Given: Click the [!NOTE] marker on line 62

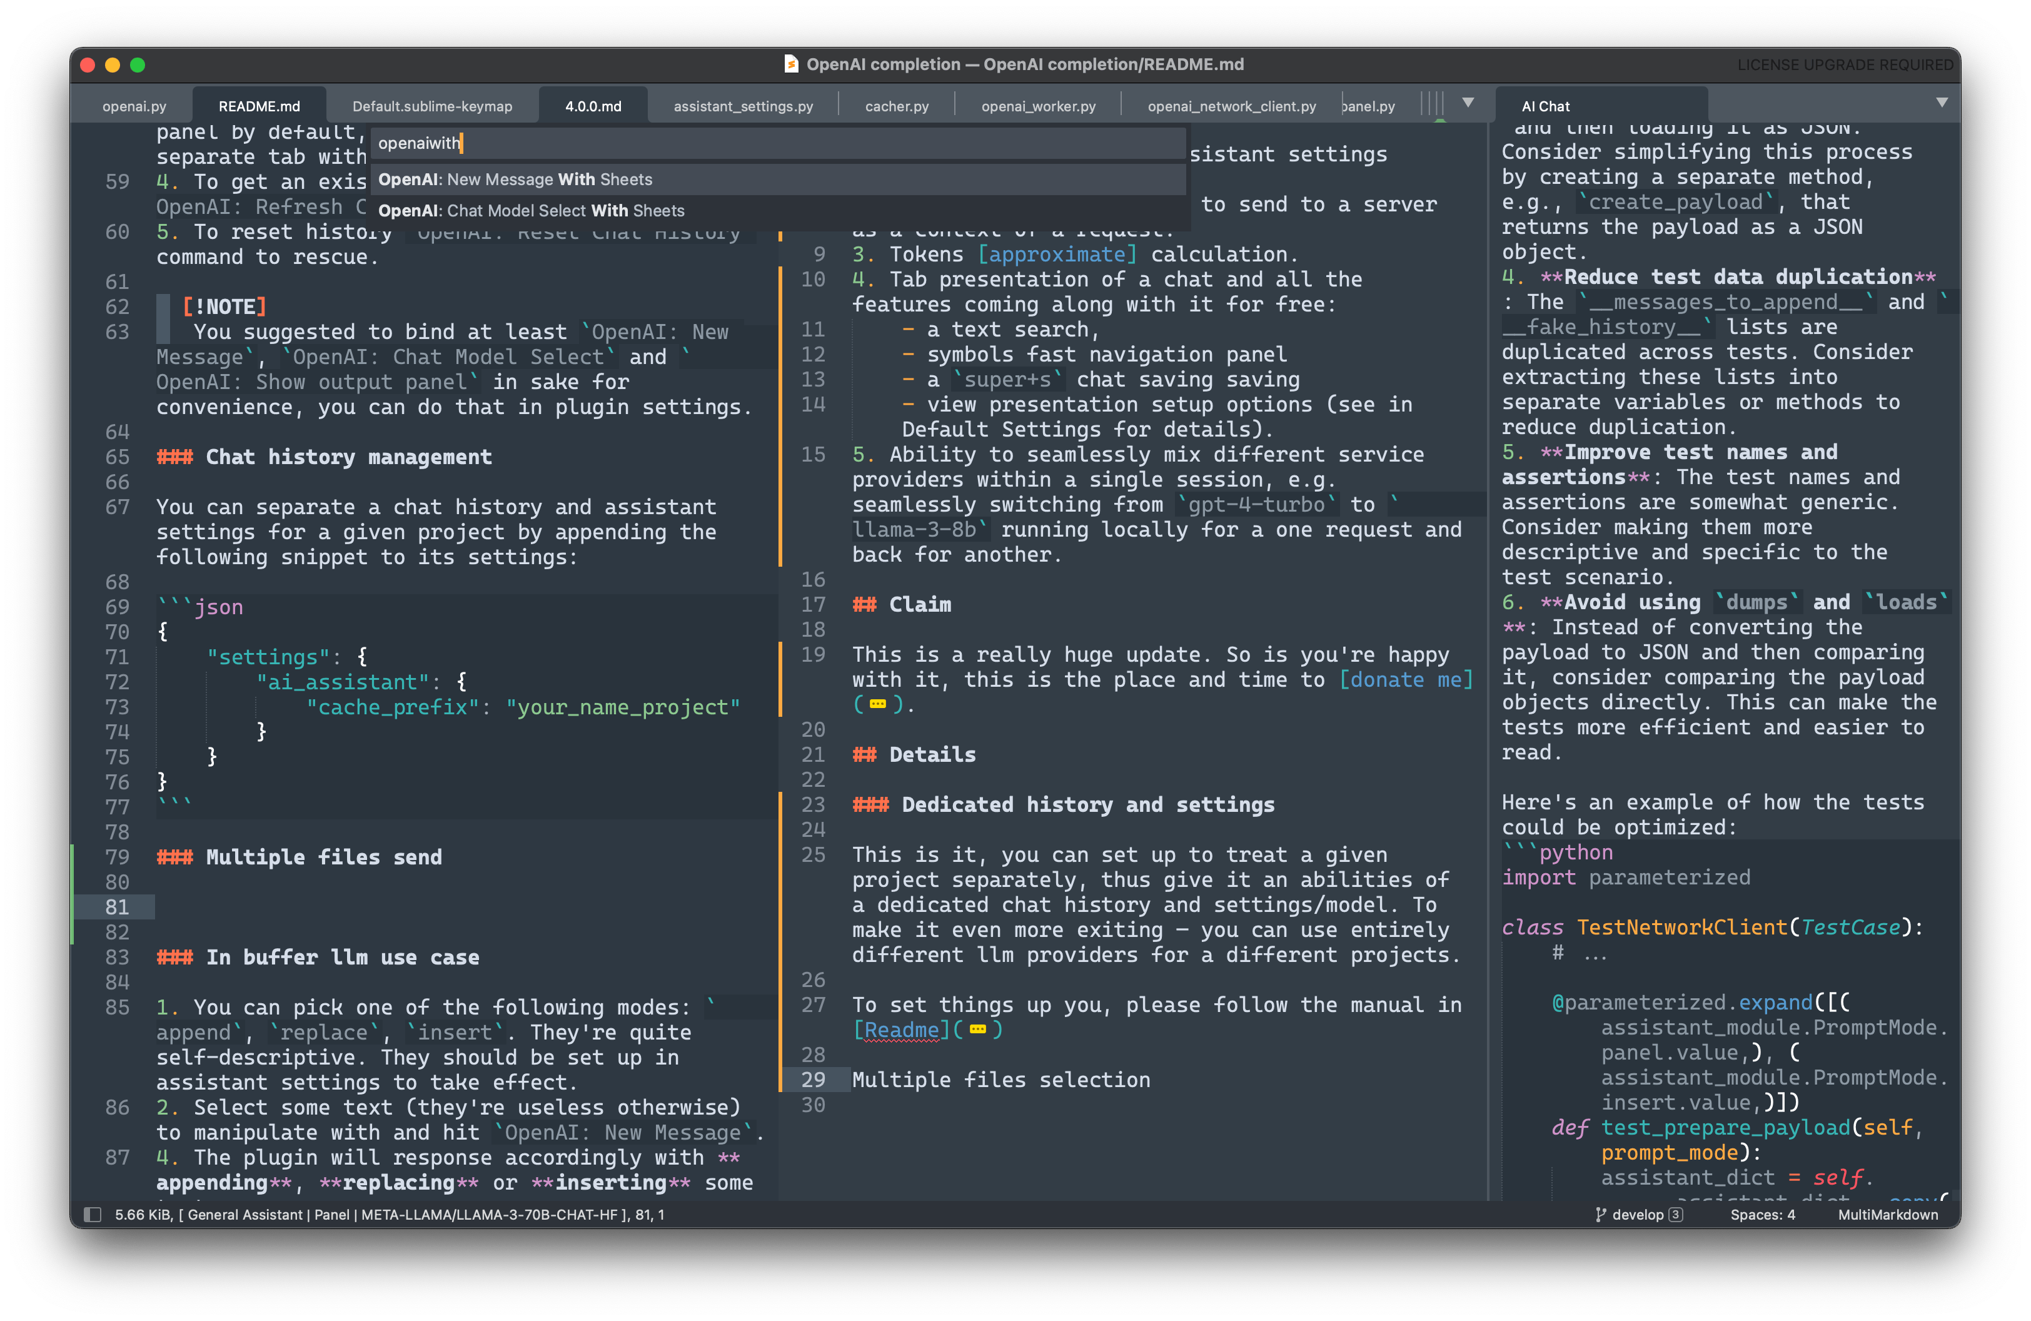Looking at the screenshot, I should [x=224, y=307].
